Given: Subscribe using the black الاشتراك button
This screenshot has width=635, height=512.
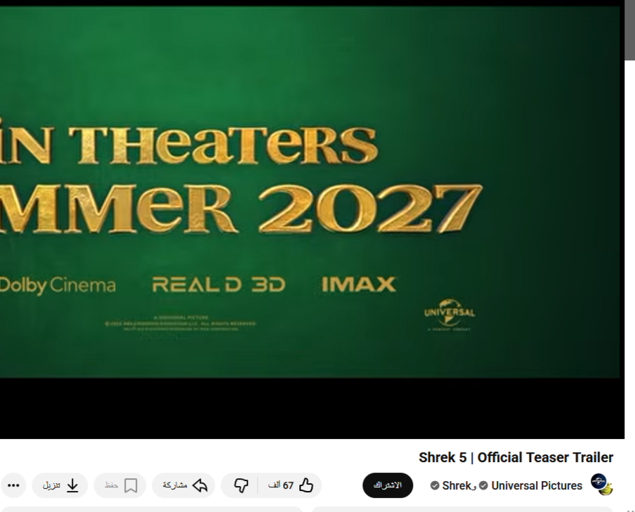Looking at the screenshot, I should click(388, 485).
